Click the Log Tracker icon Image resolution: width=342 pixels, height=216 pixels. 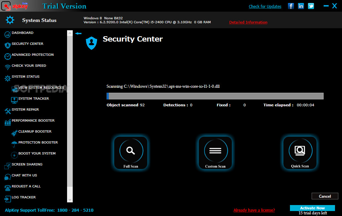coord(8,199)
